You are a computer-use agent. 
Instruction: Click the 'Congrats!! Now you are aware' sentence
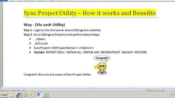click(57, 74)
